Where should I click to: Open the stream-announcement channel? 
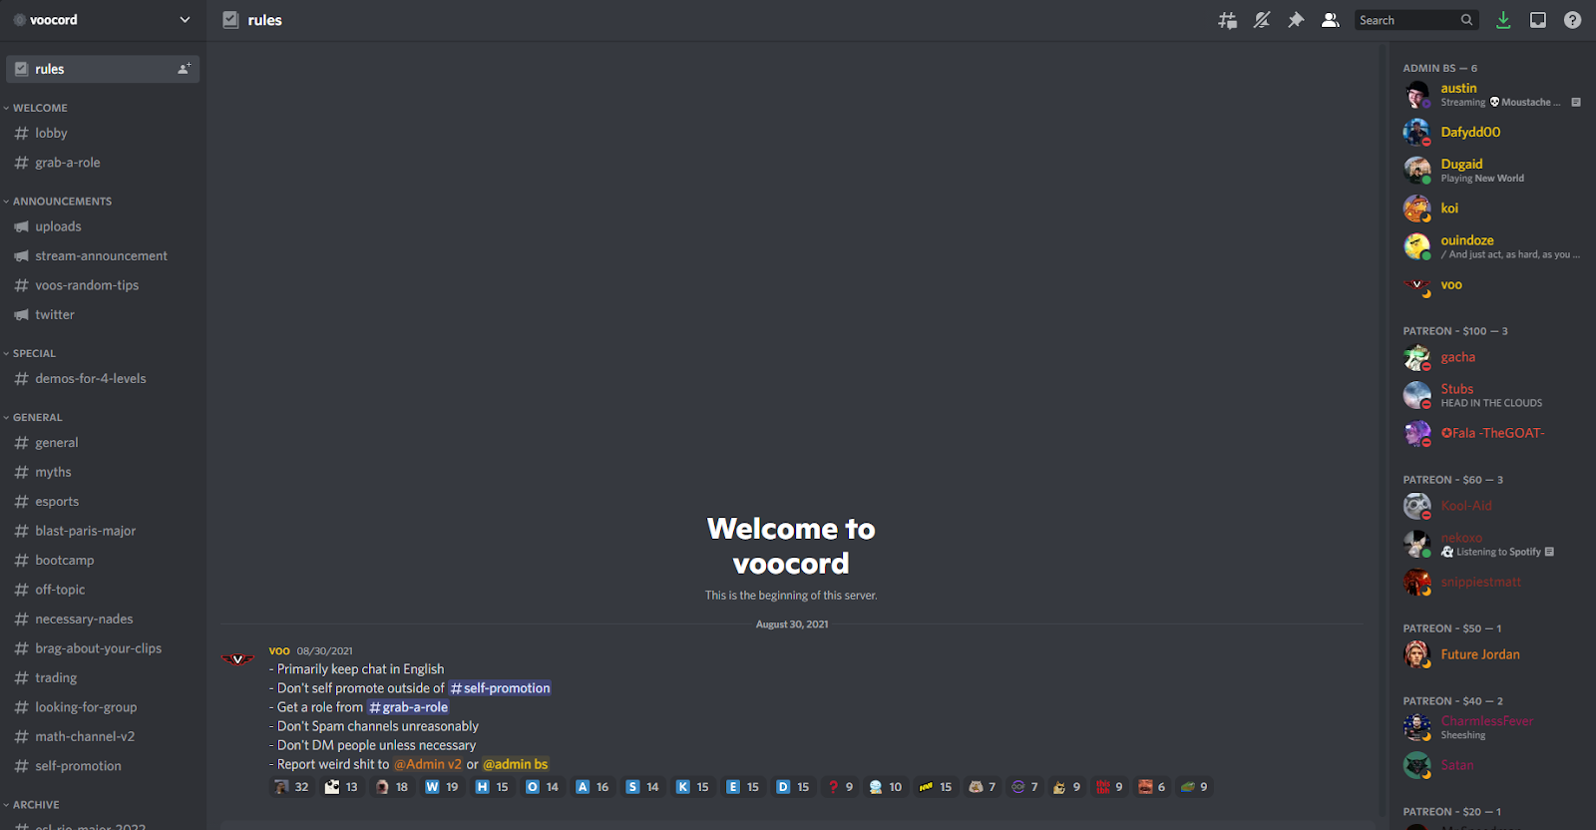click(x=103, y=255)
